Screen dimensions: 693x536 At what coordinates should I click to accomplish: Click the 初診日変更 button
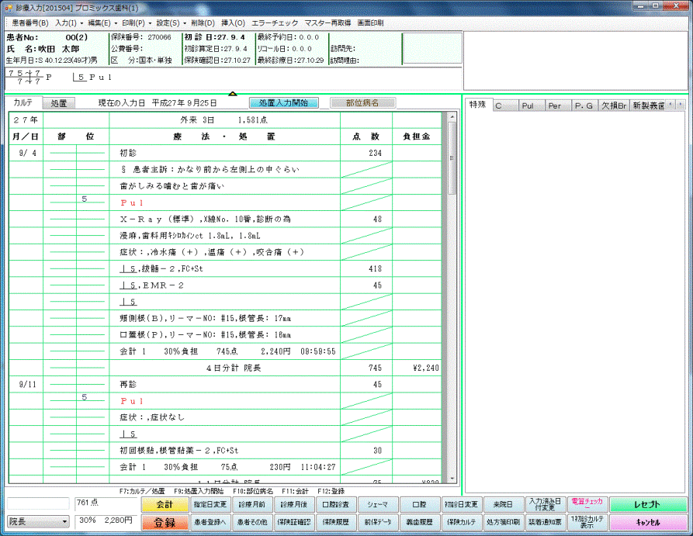click(x=462, y=504)
